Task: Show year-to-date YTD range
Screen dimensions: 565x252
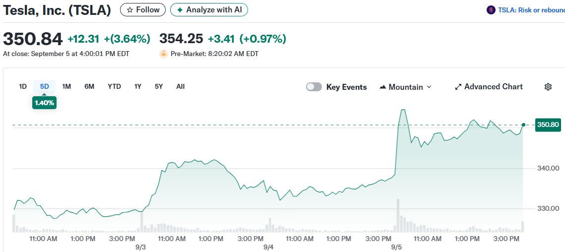Action: 114,86
